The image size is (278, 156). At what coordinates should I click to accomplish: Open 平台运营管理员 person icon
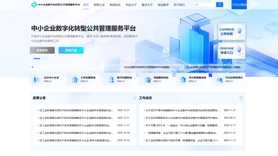(219, 80)
